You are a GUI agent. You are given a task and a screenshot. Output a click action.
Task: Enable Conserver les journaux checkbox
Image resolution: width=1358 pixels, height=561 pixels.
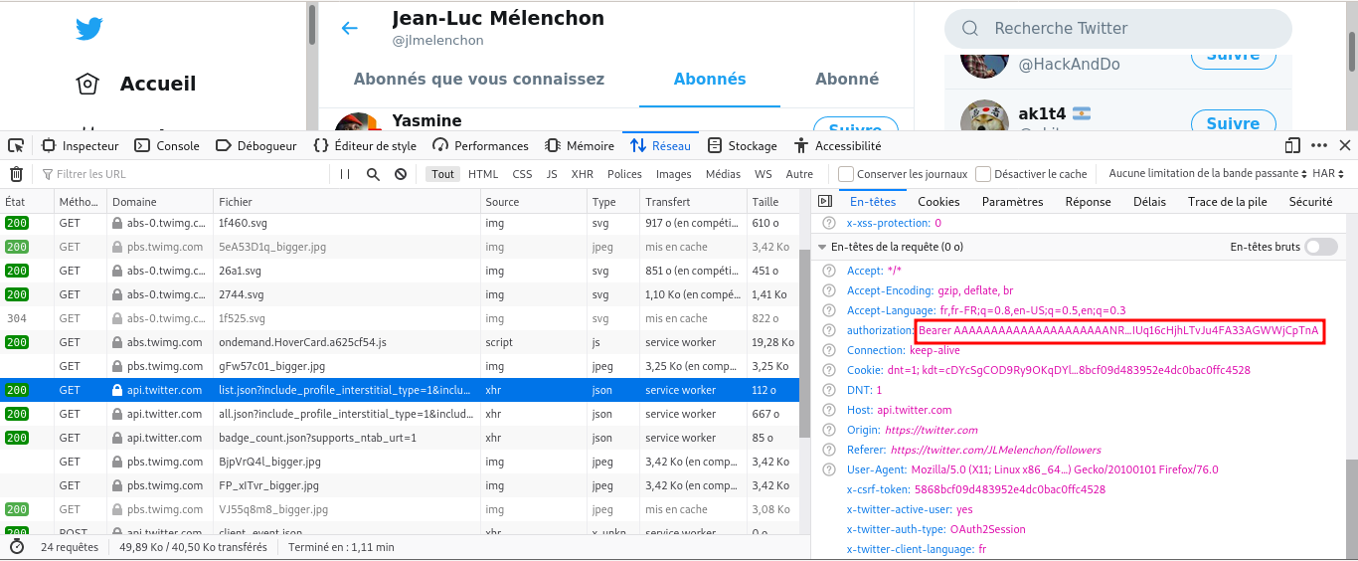click(x=846, y=174)
